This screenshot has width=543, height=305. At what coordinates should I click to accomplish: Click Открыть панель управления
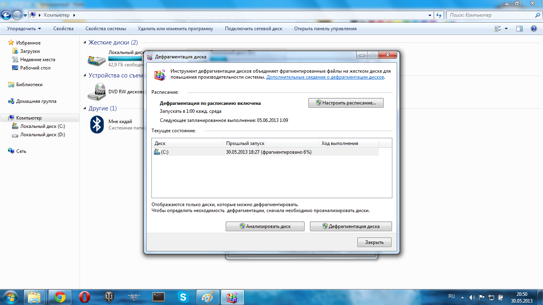(325, 29)
